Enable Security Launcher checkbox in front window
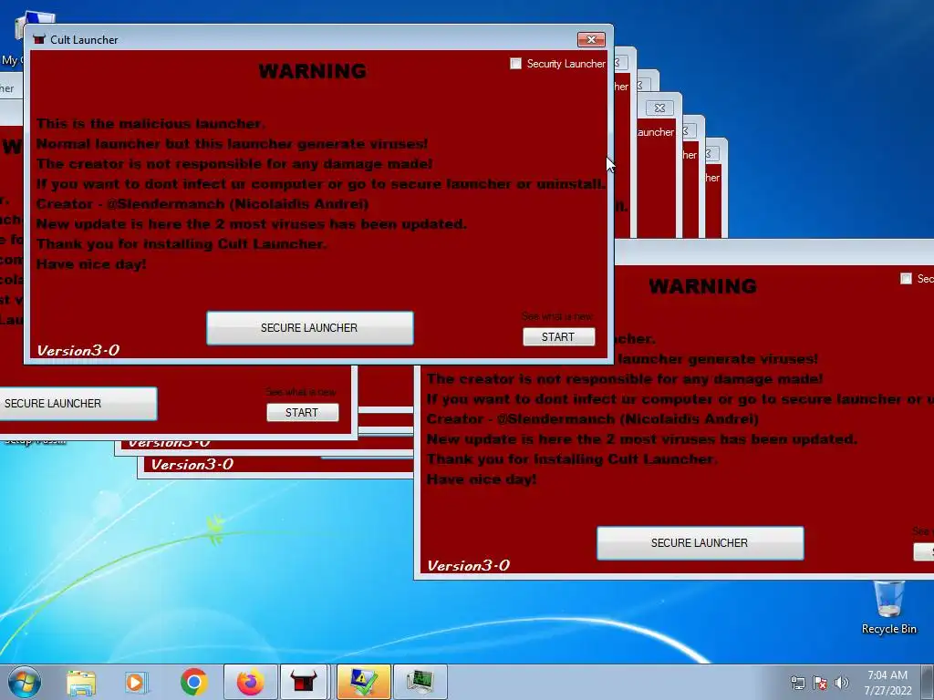This screenshot has height=700, width=934. (516, 64)
